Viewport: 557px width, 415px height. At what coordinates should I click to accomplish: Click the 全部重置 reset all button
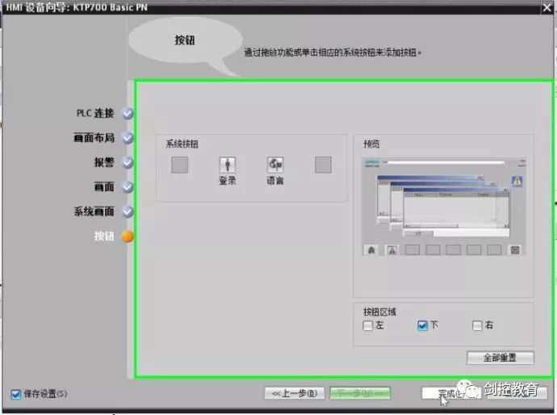500,358
